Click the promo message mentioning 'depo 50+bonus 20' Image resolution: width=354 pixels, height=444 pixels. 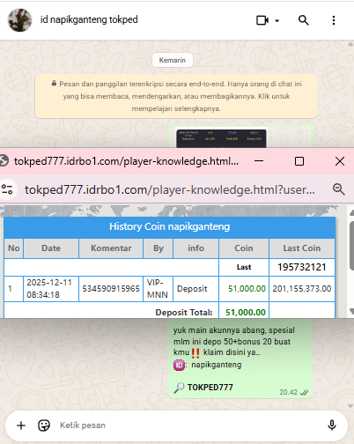[x=240, y=359]
